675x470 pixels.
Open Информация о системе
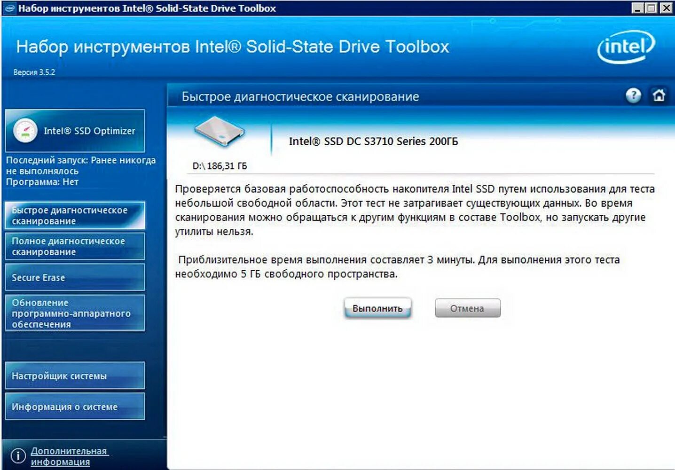(x=75, y=407)
